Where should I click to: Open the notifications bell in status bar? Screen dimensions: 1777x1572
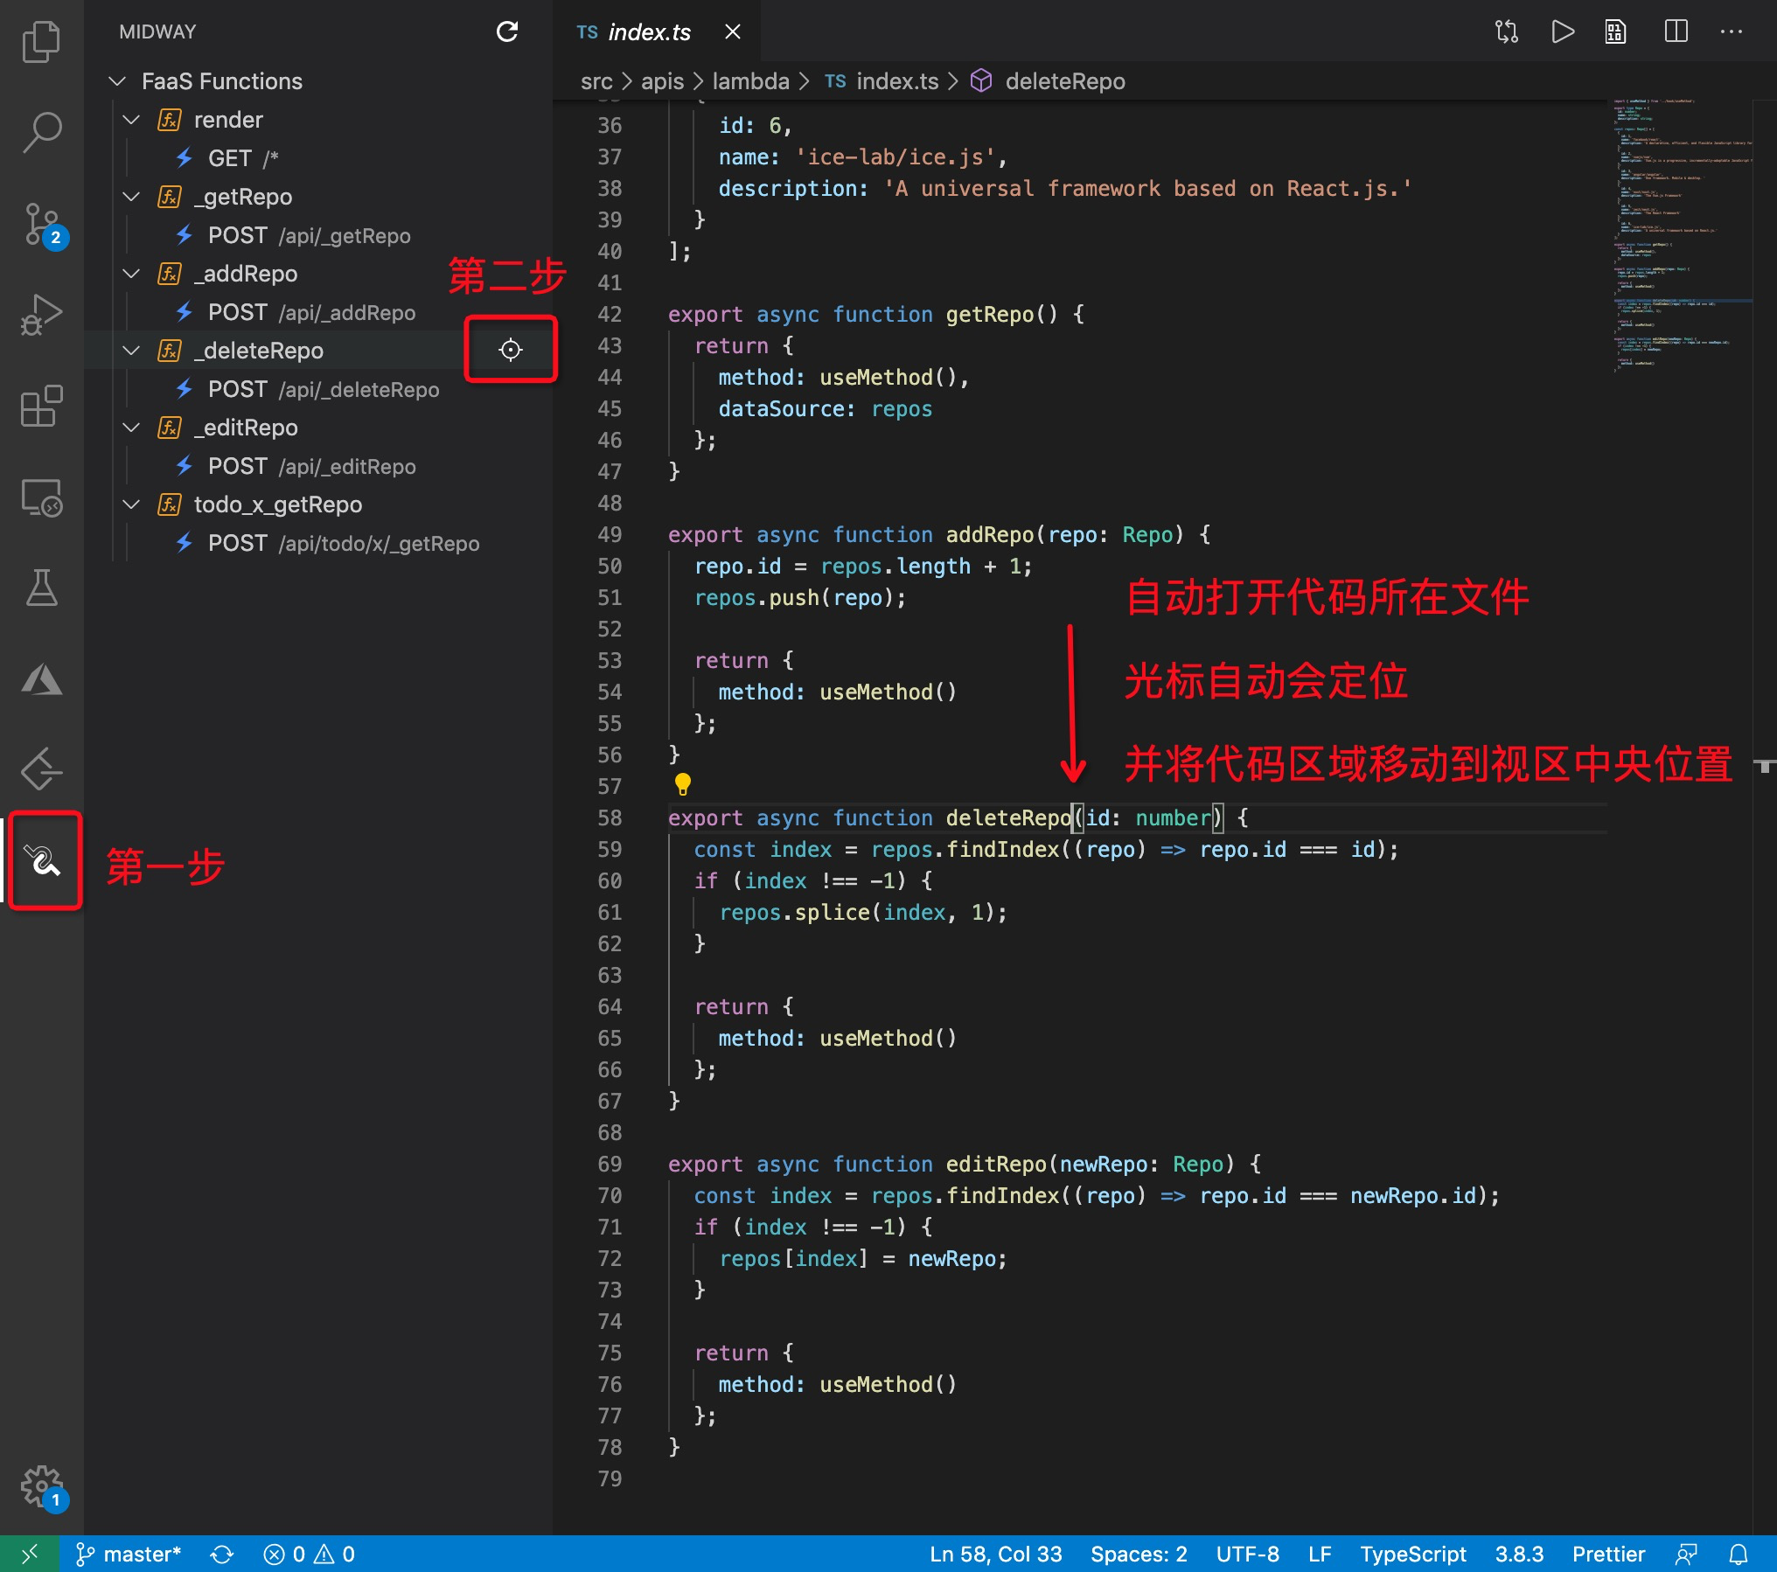pos(1739,1554)
